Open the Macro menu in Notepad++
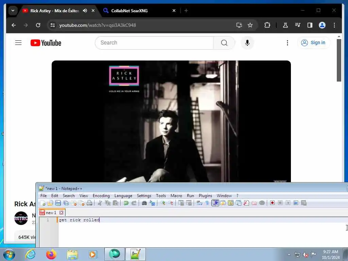The width and height of the screenshot is (348, 261). coord(176,196)
